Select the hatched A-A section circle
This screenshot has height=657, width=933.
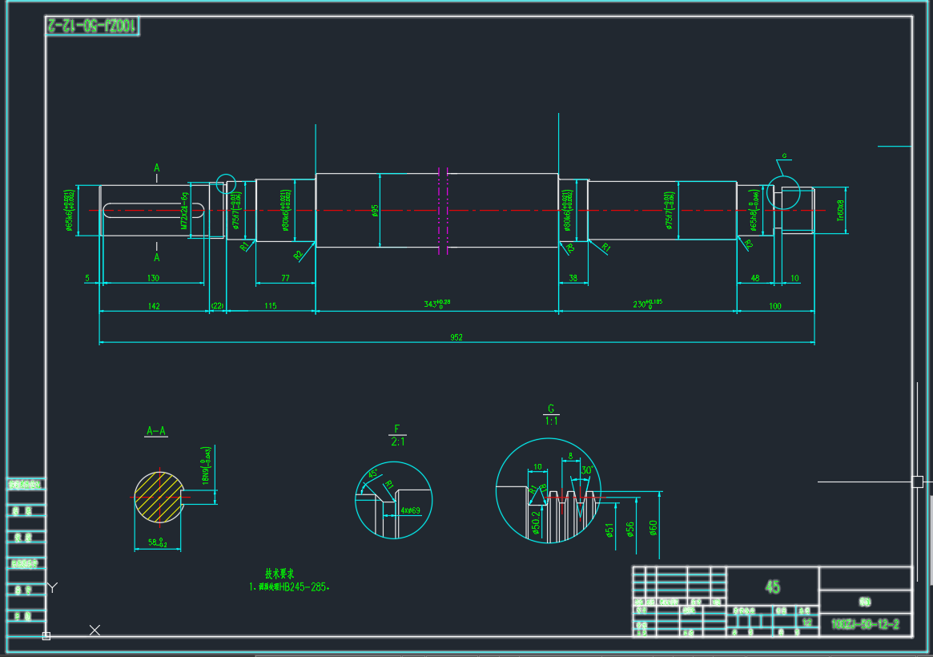pyautogui.click(x=159, y=497)
